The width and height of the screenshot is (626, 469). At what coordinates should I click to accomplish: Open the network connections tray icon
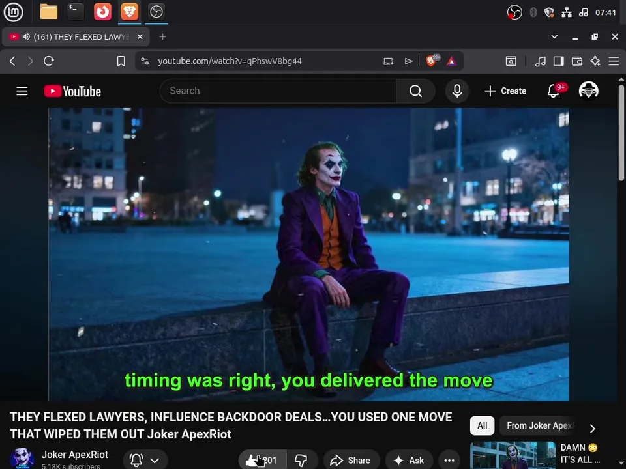tap(567, 12)
